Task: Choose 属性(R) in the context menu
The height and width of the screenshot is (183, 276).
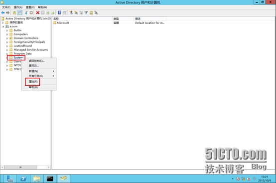Action: point(39,82)
